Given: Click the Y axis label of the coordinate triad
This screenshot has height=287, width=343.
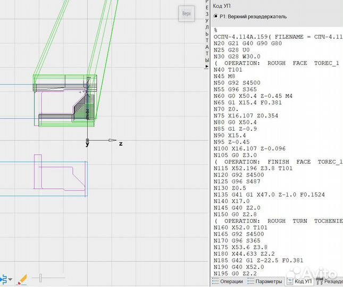Looking at the screenshot, I should pos(87,144).
